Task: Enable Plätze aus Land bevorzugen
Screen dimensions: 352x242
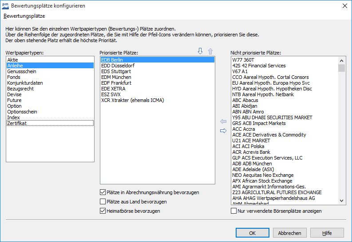Action: pyautogui.click(x=103, y=202)
